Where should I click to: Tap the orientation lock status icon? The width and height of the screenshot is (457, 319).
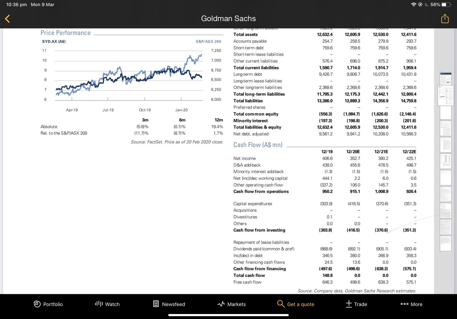(420, 5)
